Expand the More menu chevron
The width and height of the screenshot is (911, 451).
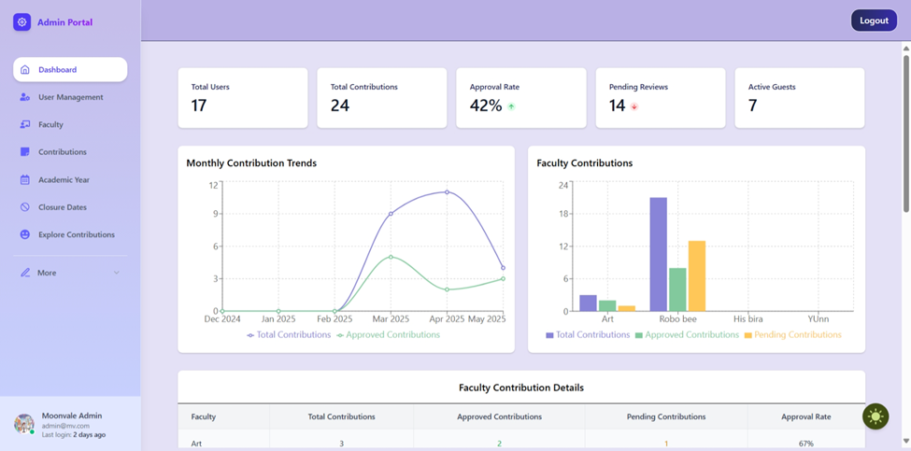click(117, 273)
